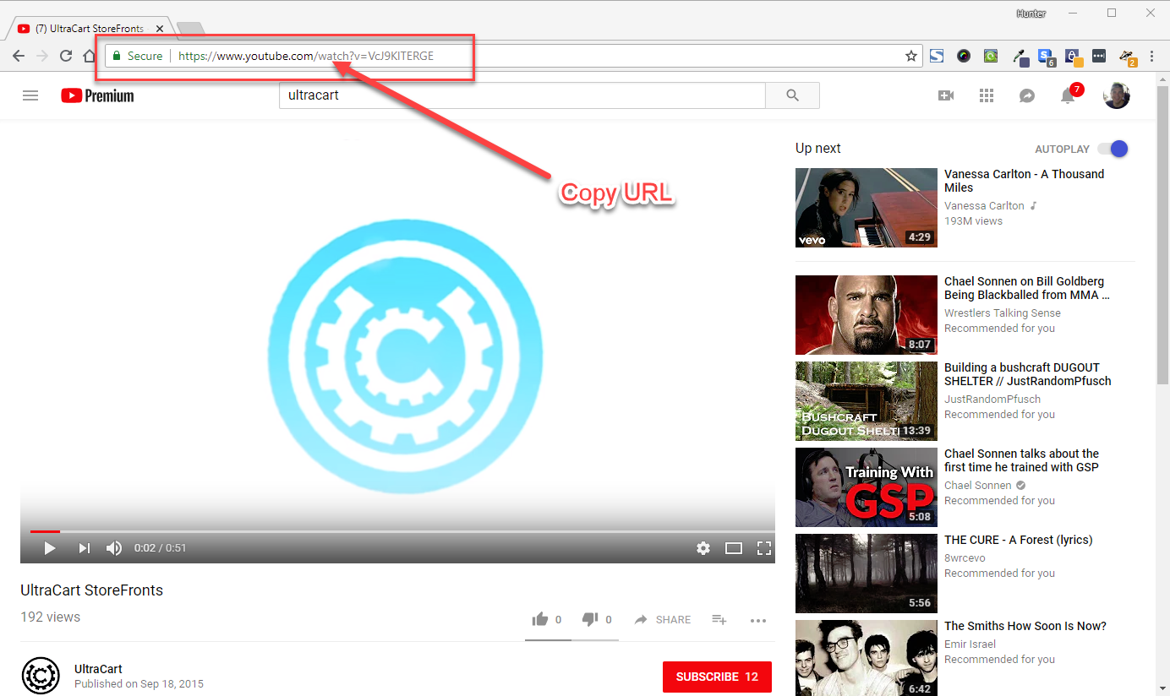Open the UltraCart channel name link
The image size is (1170, 696).
pyautogui.click(x=98, y=669)
